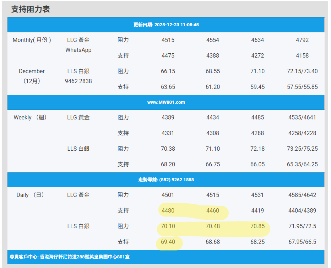331x268 pixels.
Task: Click the Monthly(月份) row label
Action: click(32, 40)
